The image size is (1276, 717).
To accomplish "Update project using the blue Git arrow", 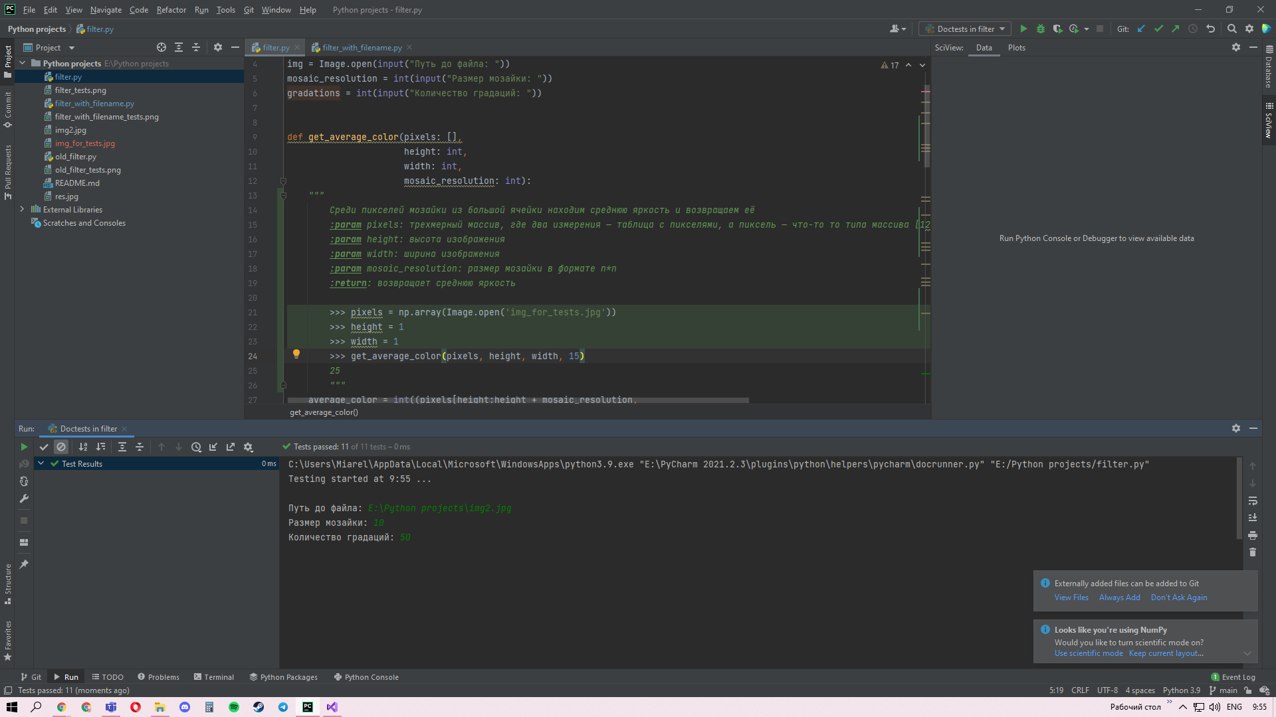I will [1141, 29].
